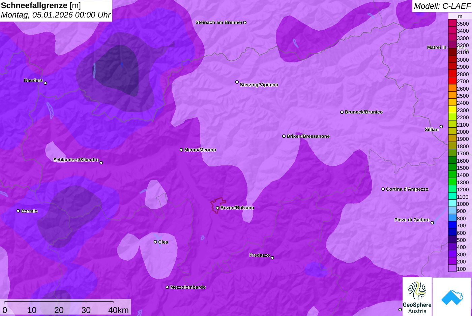Image resolution: width=472 pixels, height=316 pixels.
Task: Click the Cortina d'Ampezzo label text
Action: coord(407,189)
